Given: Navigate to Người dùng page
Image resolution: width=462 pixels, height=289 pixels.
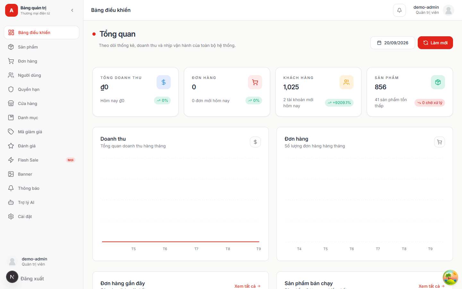Looking at the screenshot, I should pyautogui.click(x=41, y=75).
